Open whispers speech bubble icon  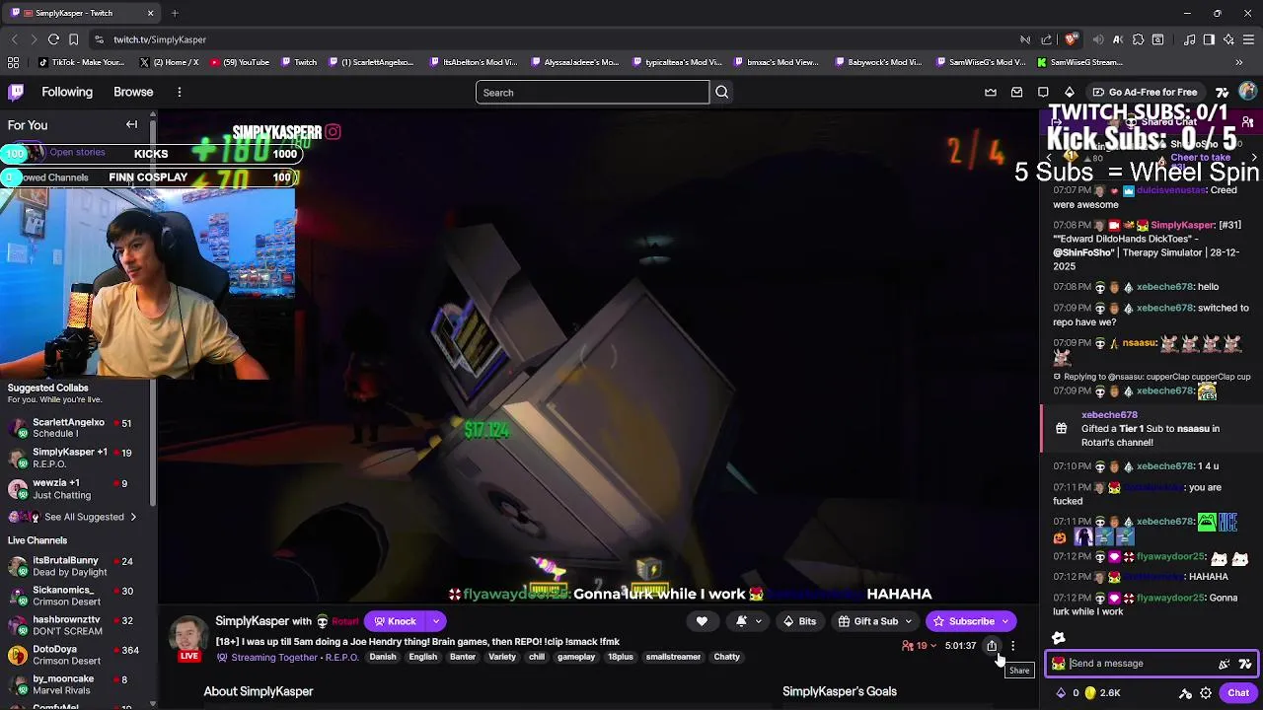(1043, 92)
